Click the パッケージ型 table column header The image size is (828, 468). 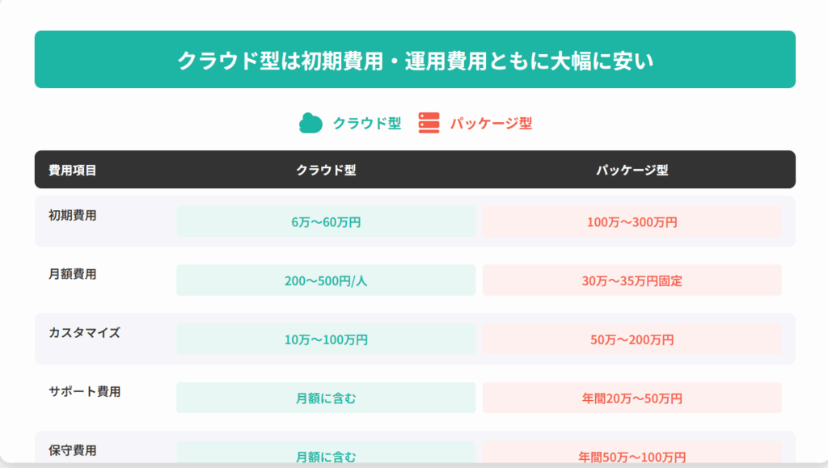(x=632, y=170)
